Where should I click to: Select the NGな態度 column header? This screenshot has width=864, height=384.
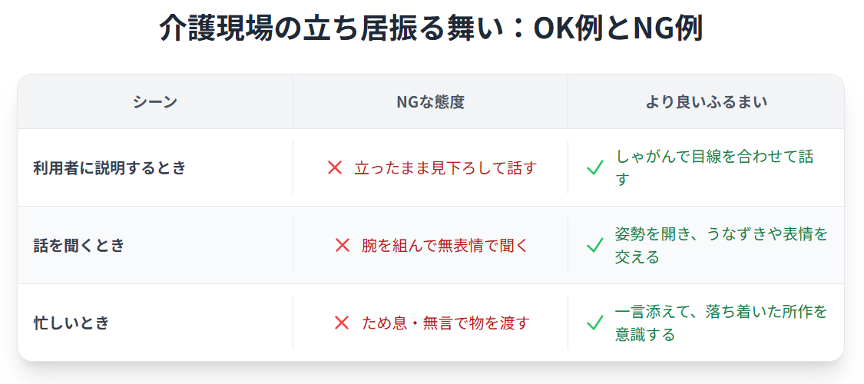click(430, 102)
